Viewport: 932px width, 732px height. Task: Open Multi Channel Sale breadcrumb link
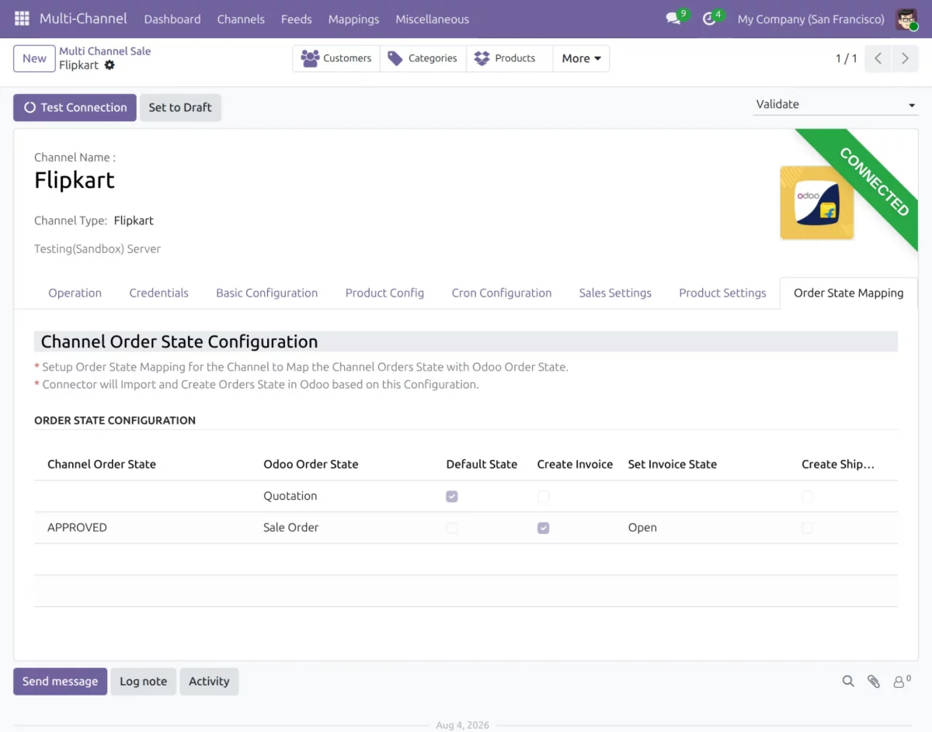[x=105, y=51]
